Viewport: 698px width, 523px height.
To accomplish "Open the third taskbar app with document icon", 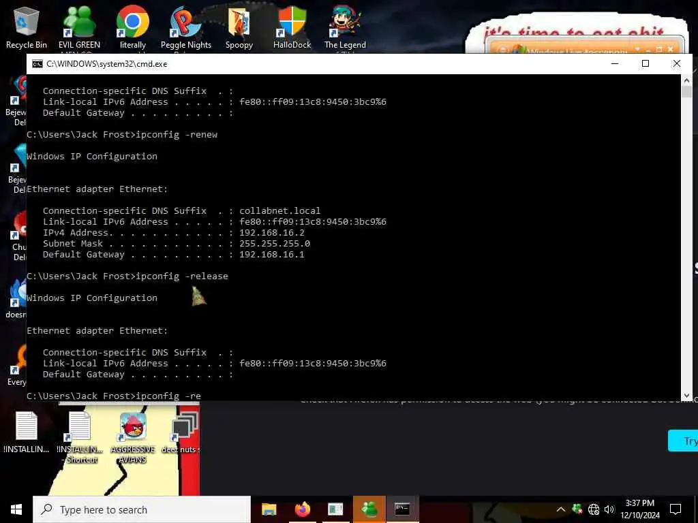I will (x=335, y=509).
